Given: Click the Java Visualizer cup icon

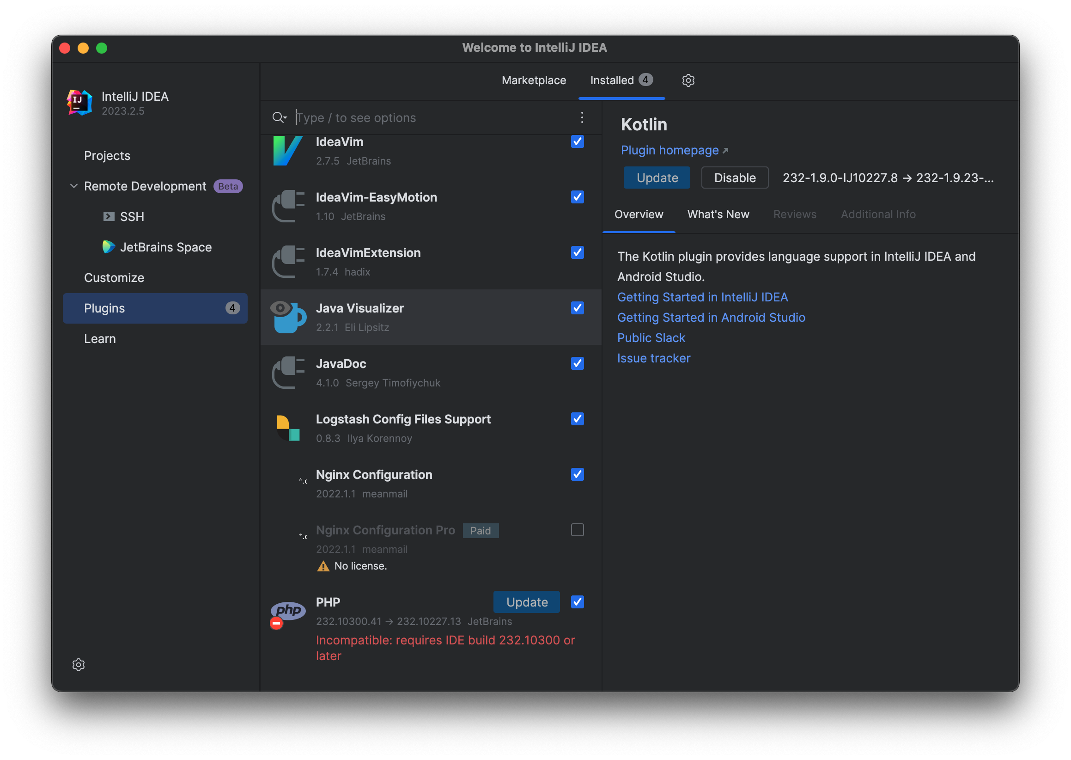Looking at the screenshot, I should click(x=288, y=317).
